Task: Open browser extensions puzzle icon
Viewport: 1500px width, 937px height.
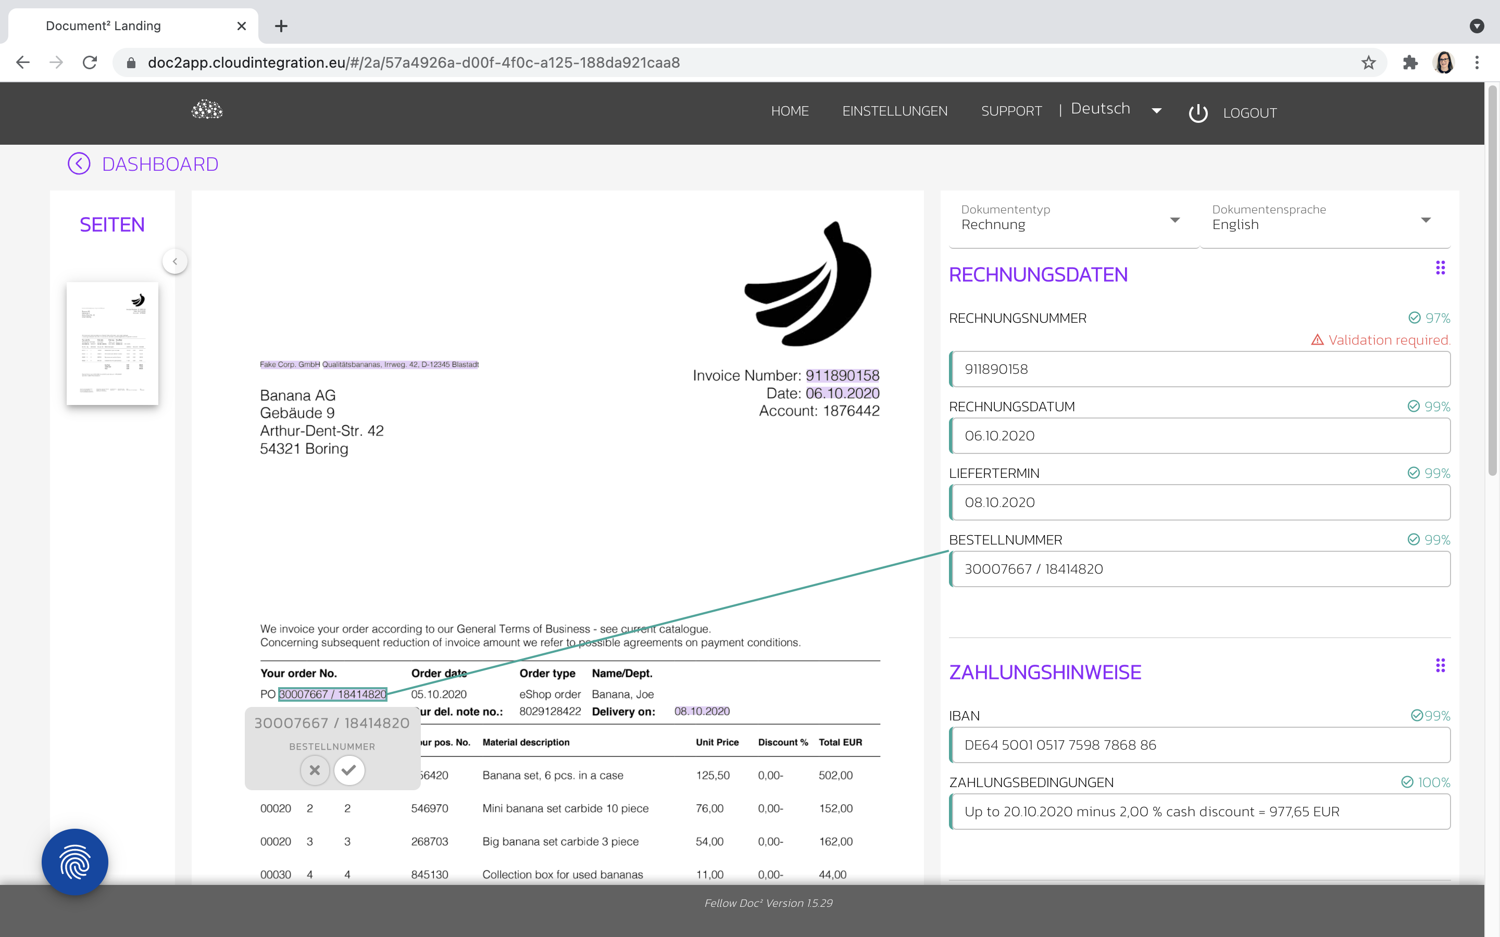Action: point(1410,62)
